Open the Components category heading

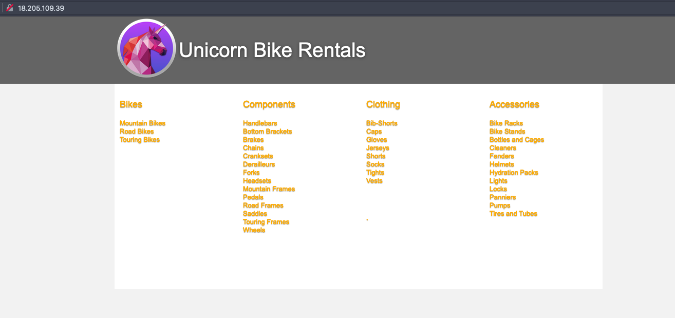pyautogui.click(x=269, y=104)
